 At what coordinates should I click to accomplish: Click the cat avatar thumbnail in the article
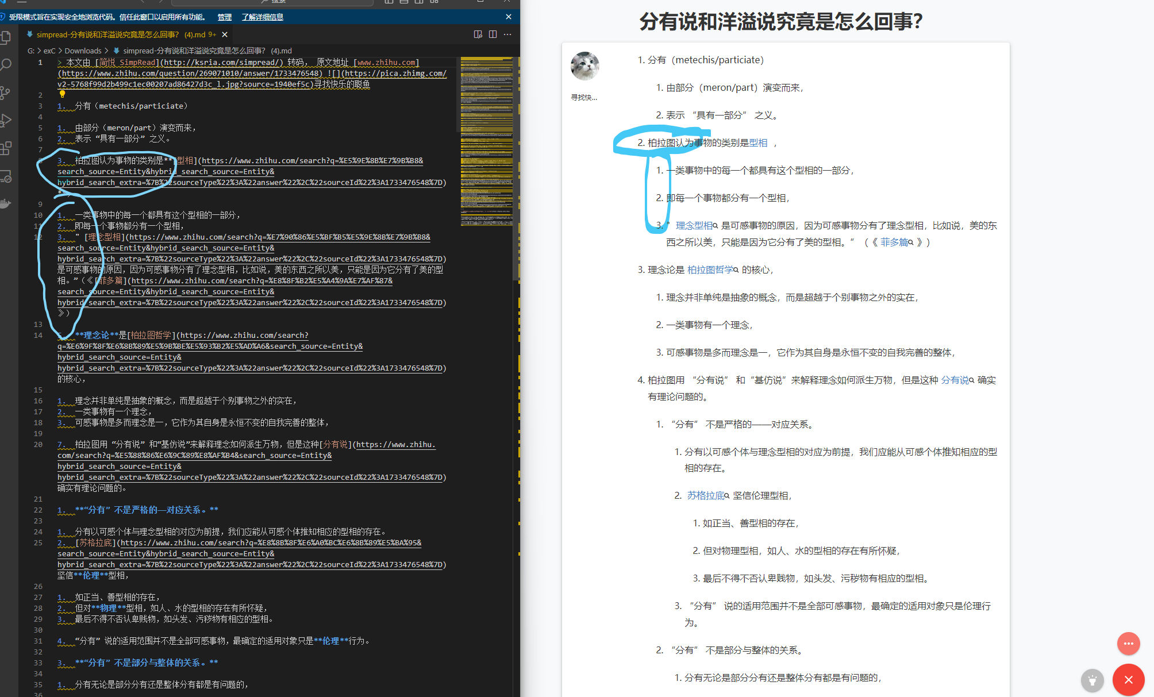pyautogui.click(x=584, y=66)
